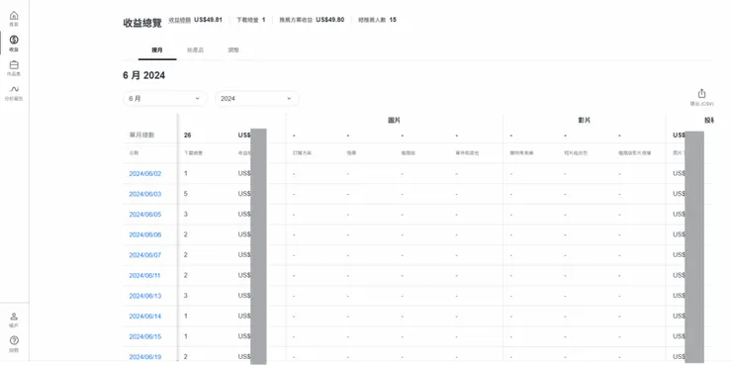Click the export CSV share icon

[701, 93]
